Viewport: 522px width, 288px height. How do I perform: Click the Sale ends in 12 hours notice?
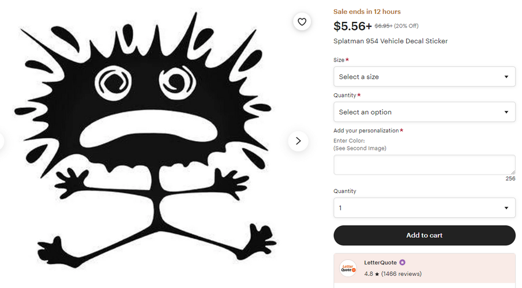[x=367, y=12]
